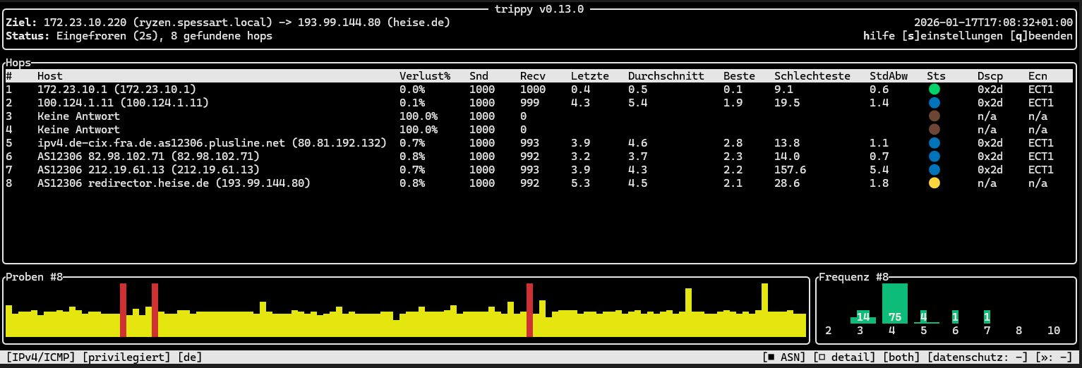
Task: Click the Frequenz #8 panel title
Action: tap(854, 277)
